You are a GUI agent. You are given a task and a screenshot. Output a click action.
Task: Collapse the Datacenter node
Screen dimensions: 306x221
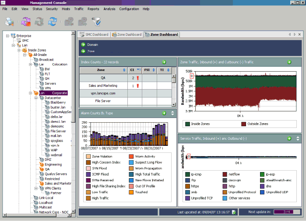click(36, 98)
